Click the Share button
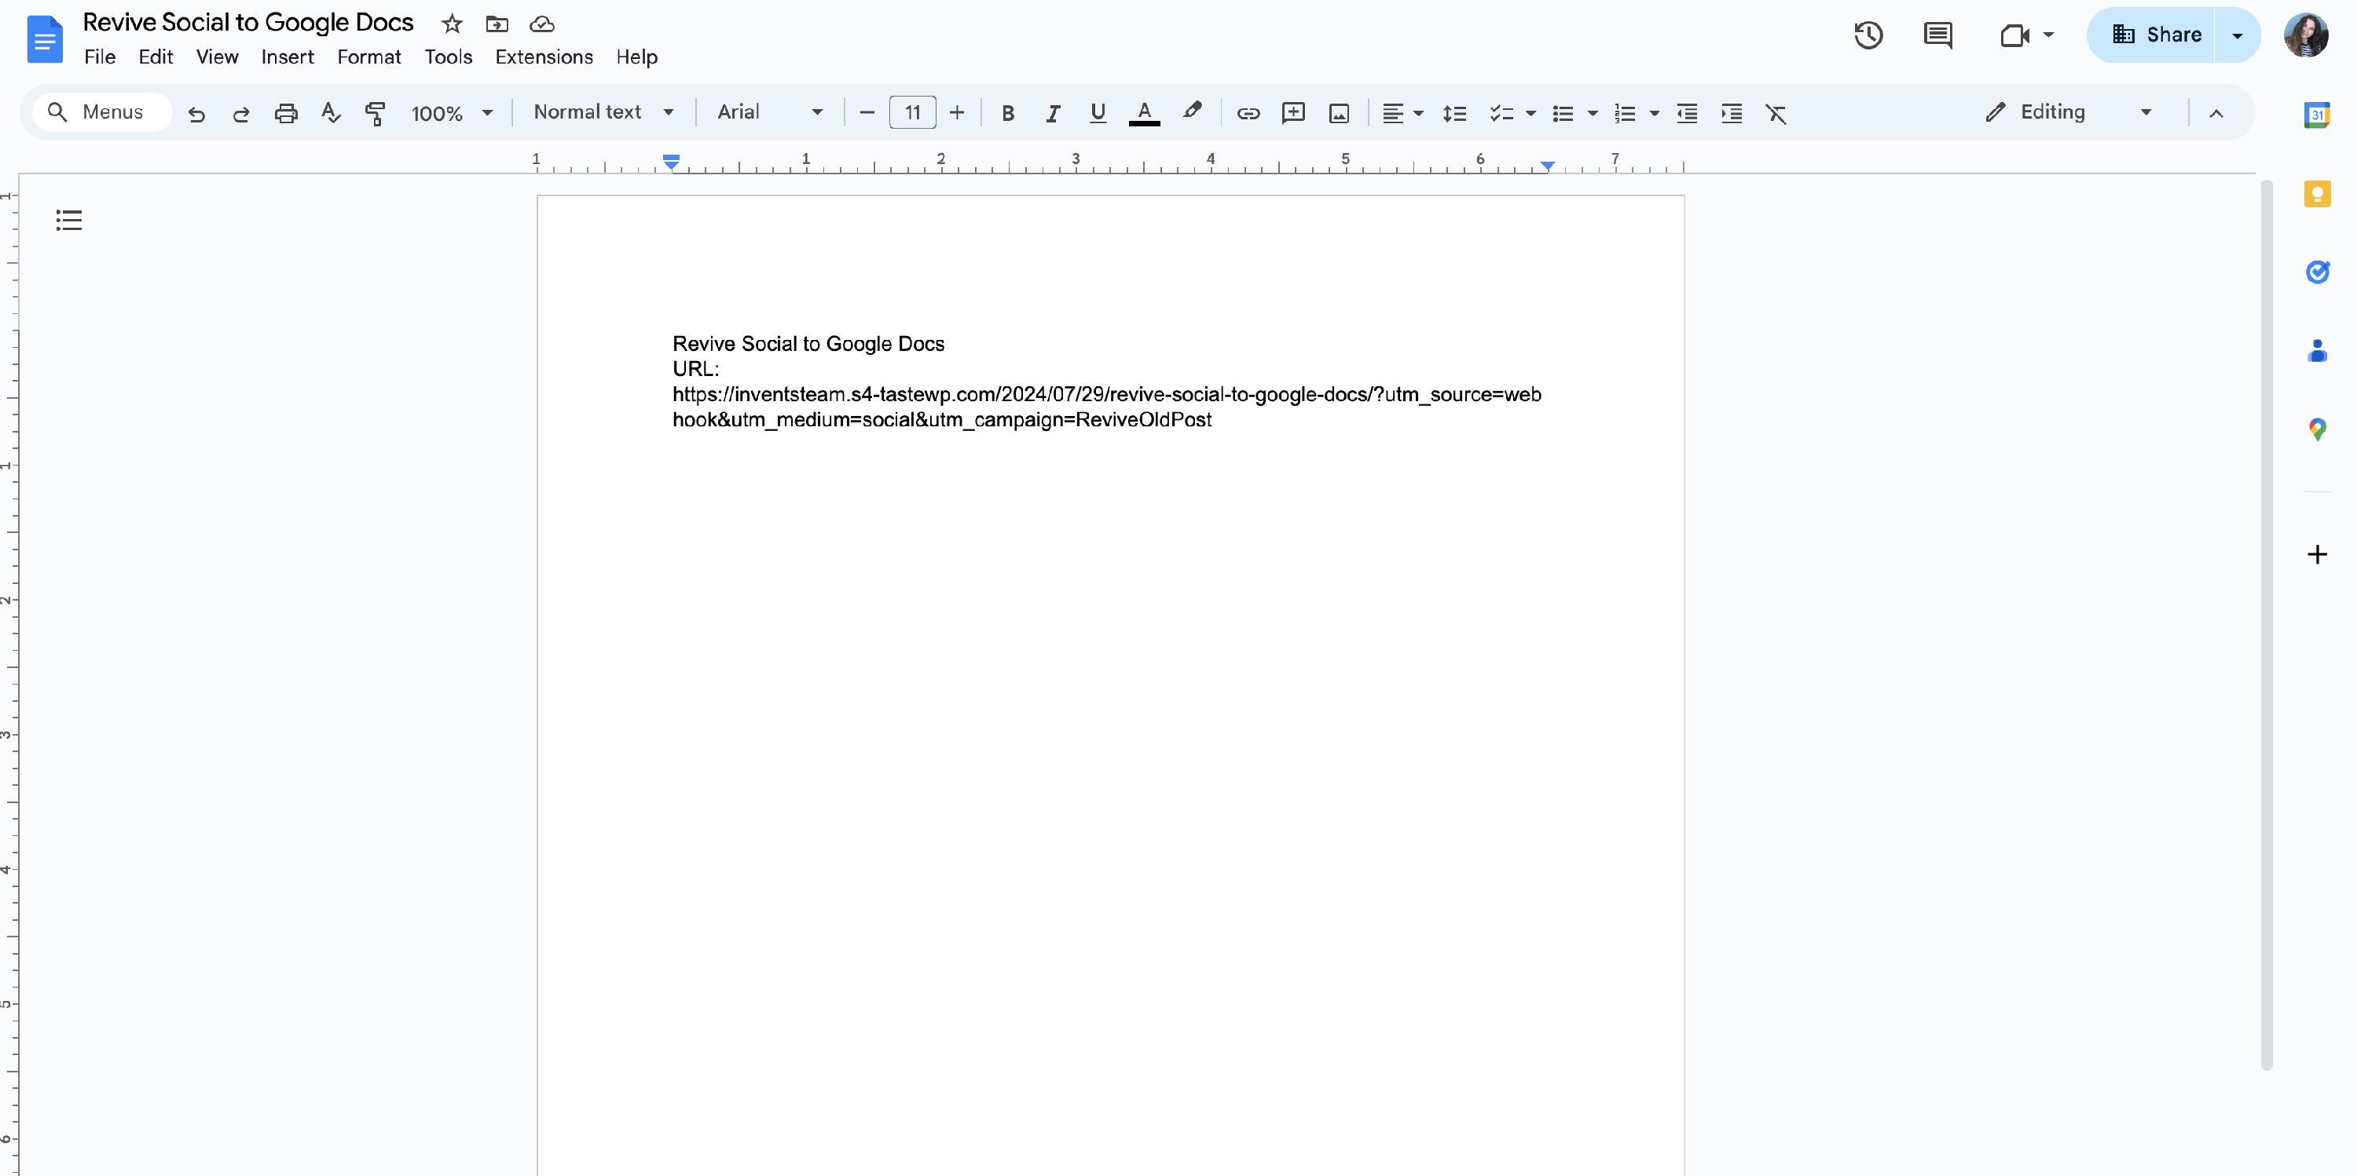The image size is (2357, 1176). (x=2156, y=35)
